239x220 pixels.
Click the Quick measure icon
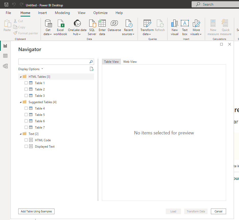tap(225, 23)
